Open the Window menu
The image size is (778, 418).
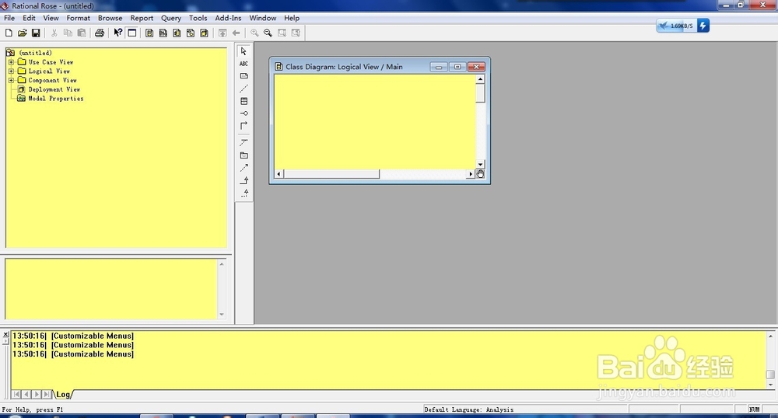click(262, 18)
